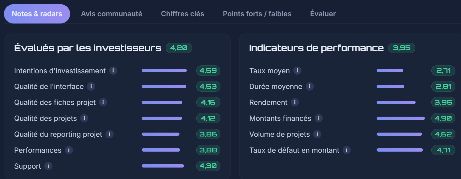
Task: Select the Notes & radars tab
Action: 37,14
